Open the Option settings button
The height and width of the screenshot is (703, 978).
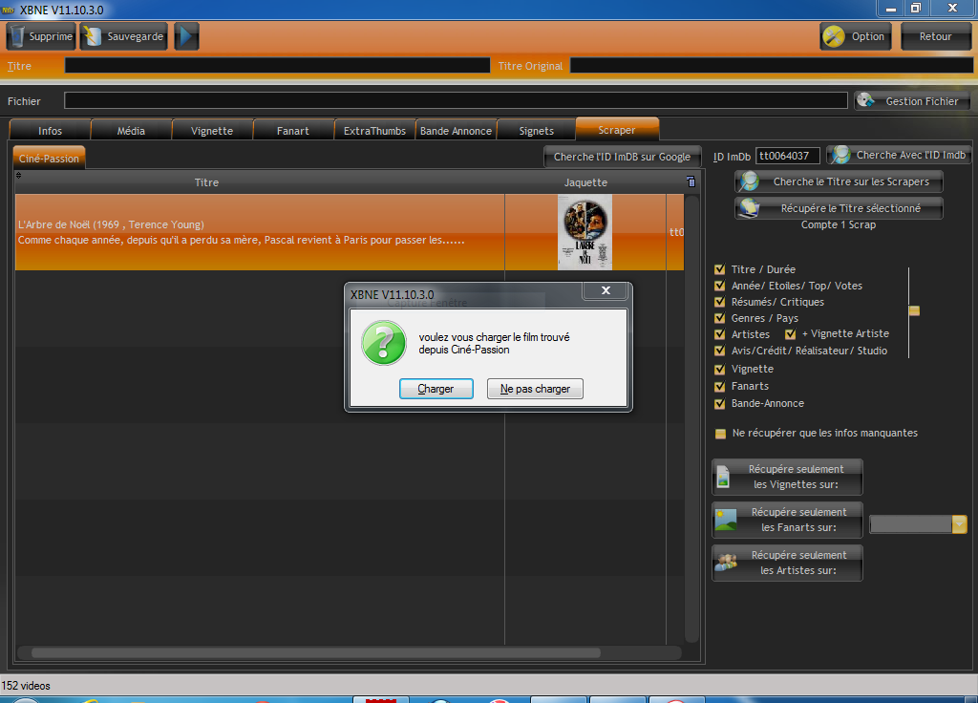coord(855,36)
